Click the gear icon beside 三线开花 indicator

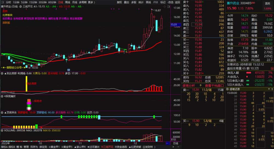coord(21,7)
